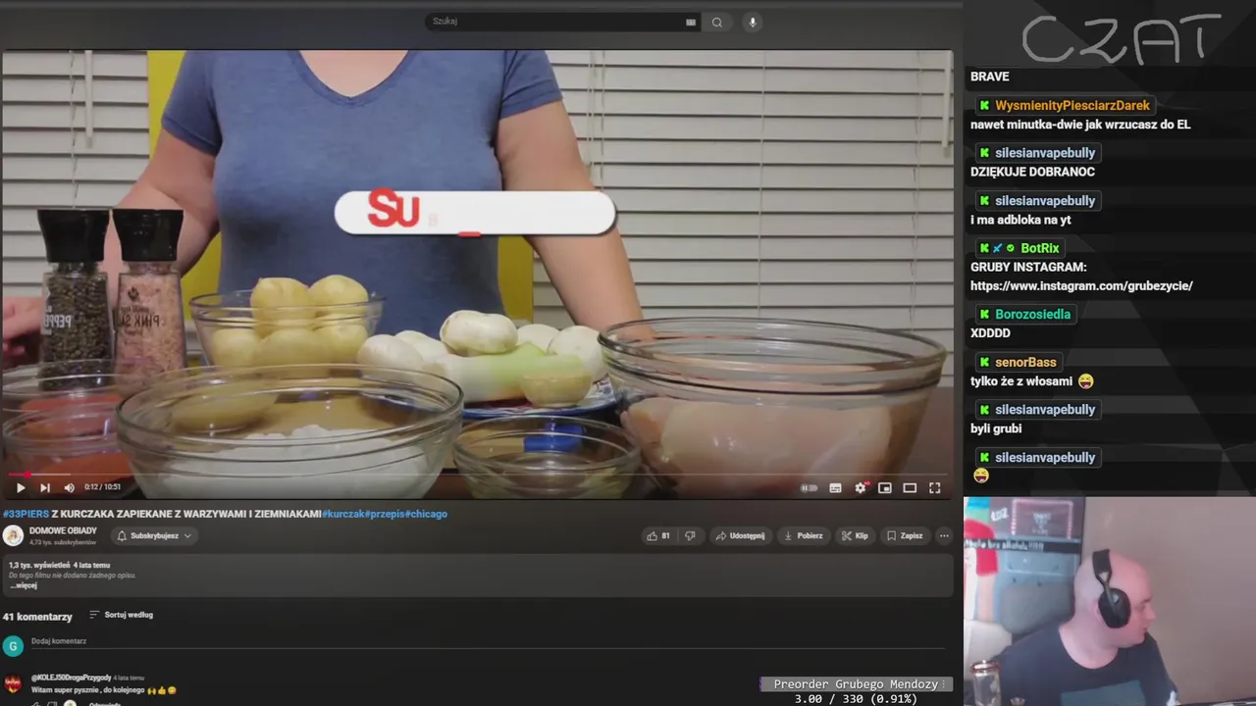Open the Sortuj według comments sort menu
This screenshot has width=1256, height=706.
[x=122, y=615]
